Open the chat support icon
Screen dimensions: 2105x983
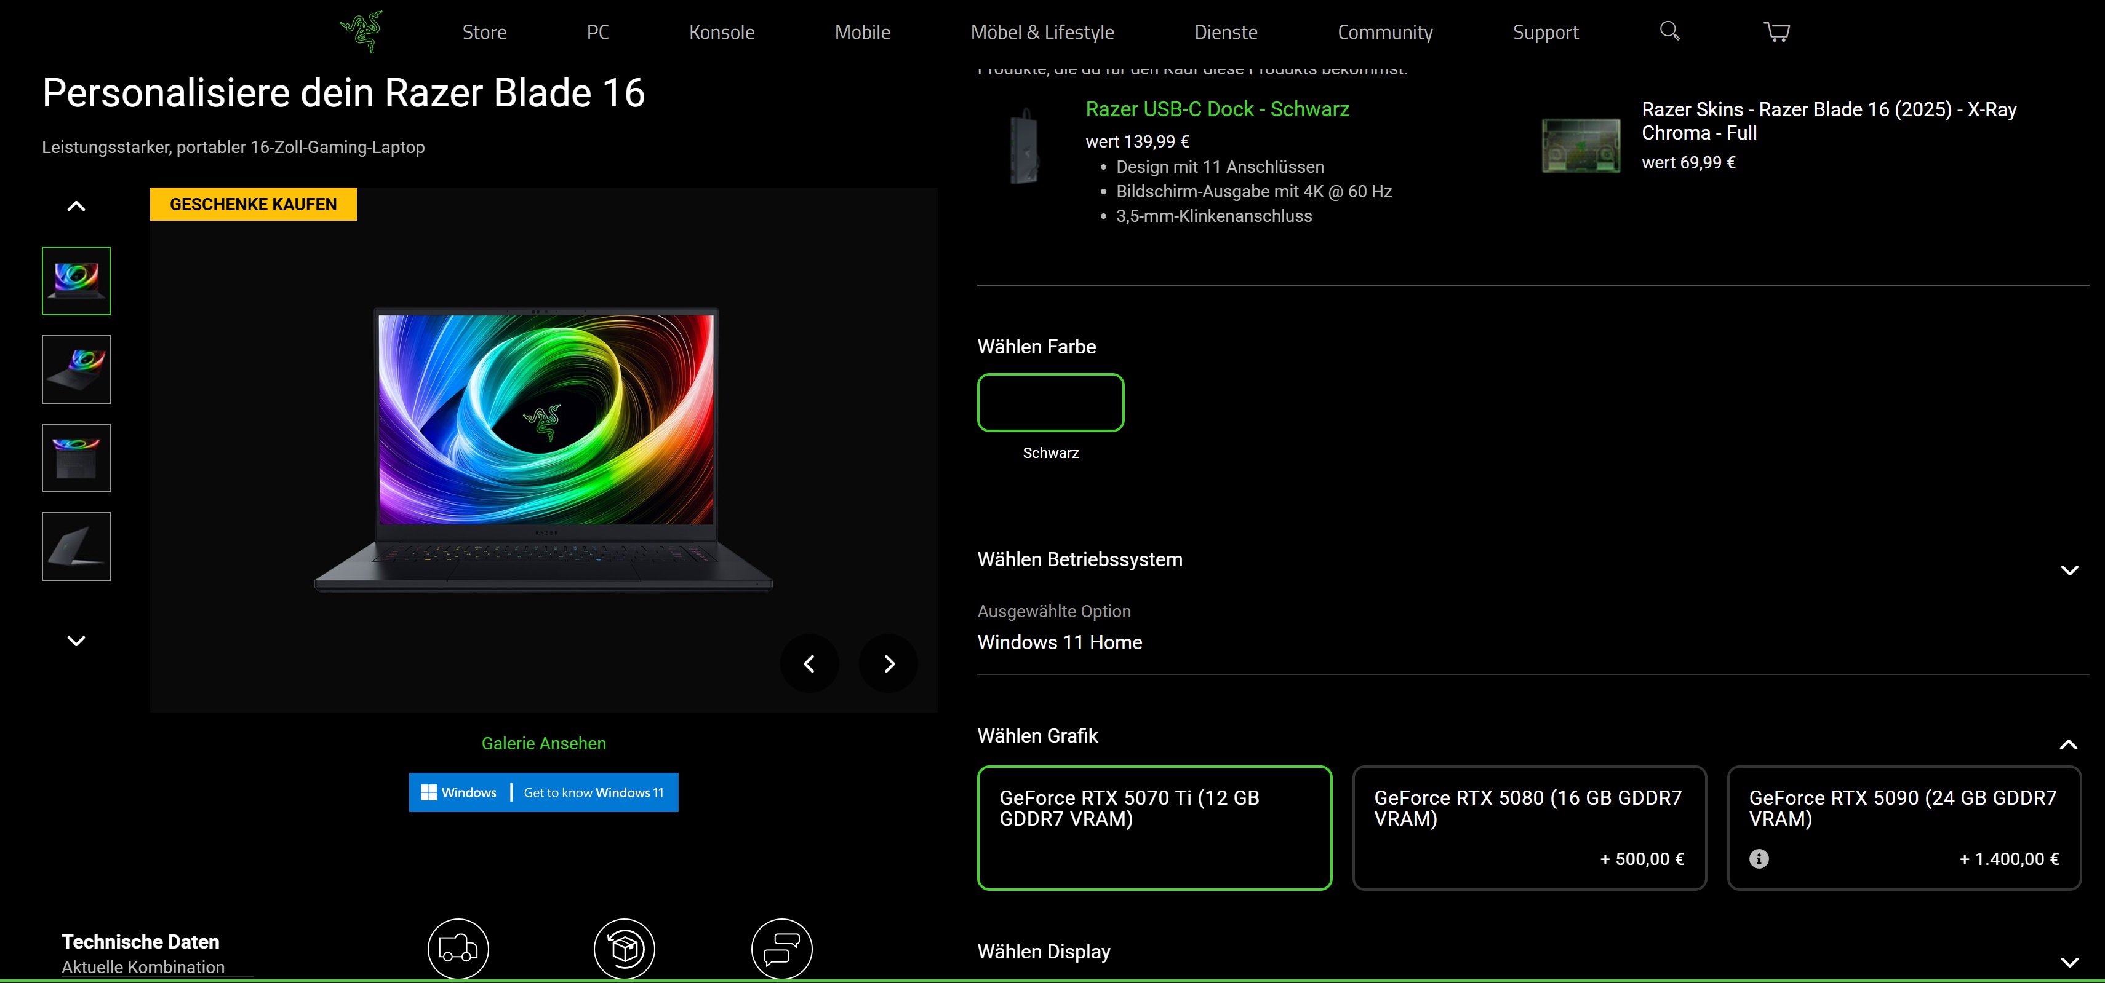[781, 949]
